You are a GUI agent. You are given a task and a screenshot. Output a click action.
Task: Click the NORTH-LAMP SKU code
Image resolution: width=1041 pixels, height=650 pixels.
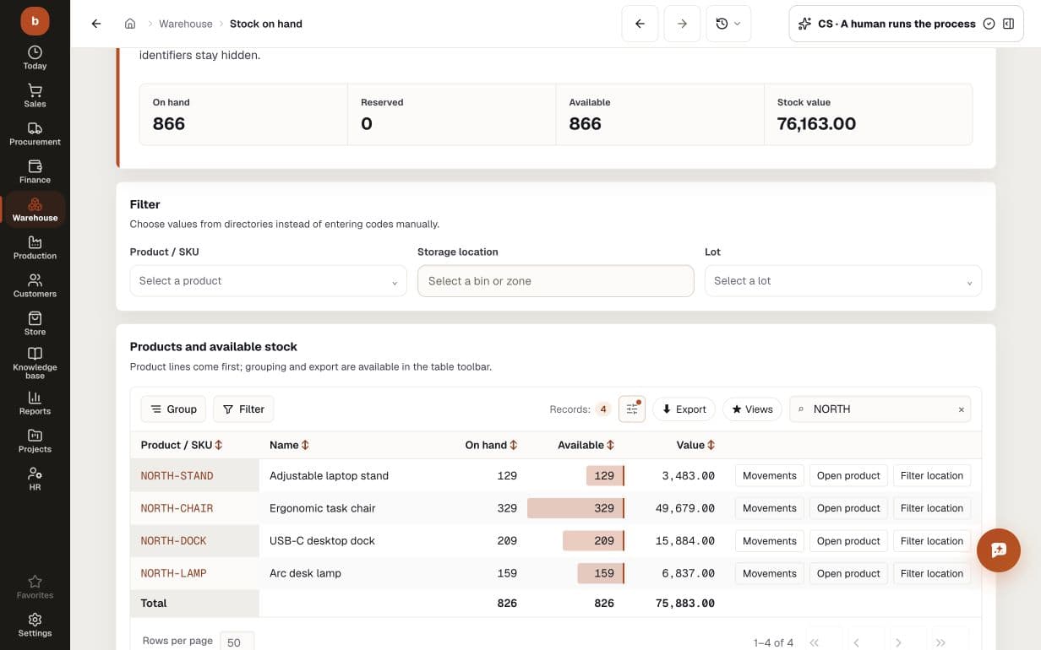pos(173,573)
